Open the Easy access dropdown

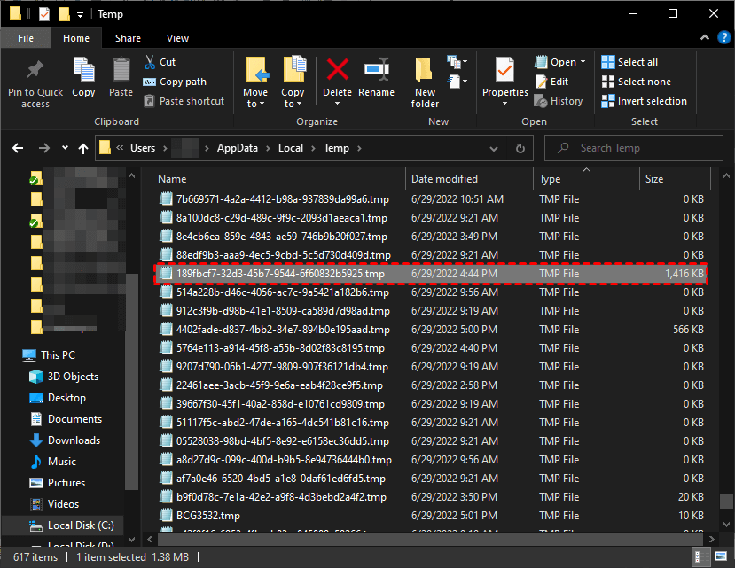457,82
